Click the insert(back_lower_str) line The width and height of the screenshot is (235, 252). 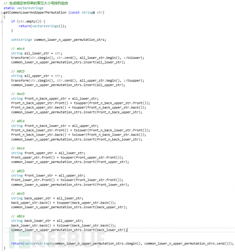coord(69,230)
